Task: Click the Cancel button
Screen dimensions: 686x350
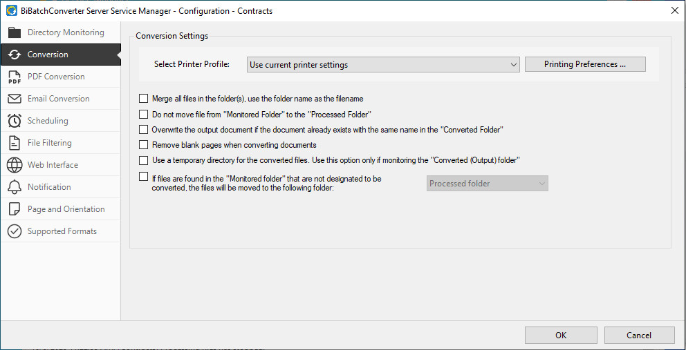Action: point(639,335)
